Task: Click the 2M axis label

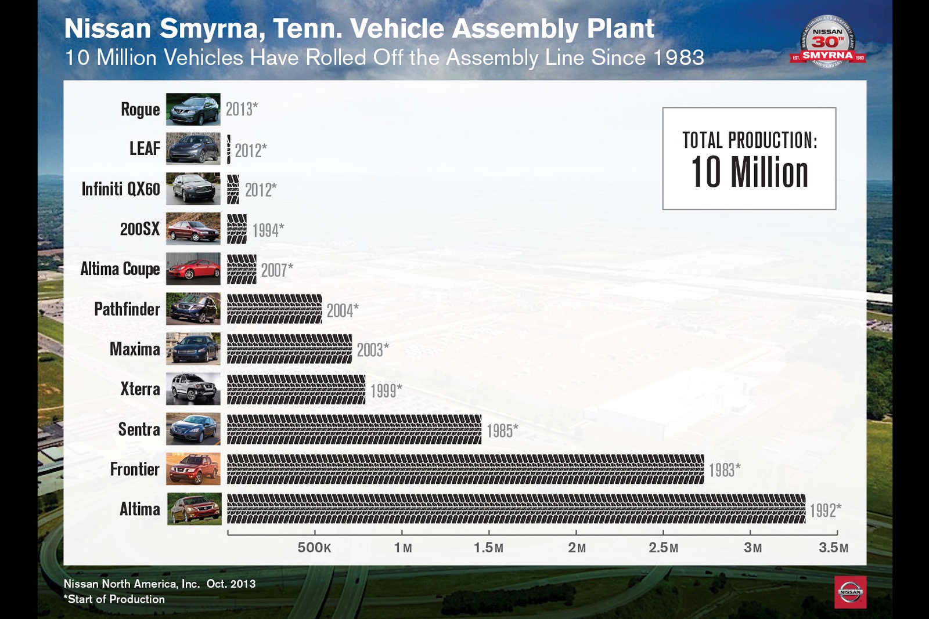Action: coord(577,548)
